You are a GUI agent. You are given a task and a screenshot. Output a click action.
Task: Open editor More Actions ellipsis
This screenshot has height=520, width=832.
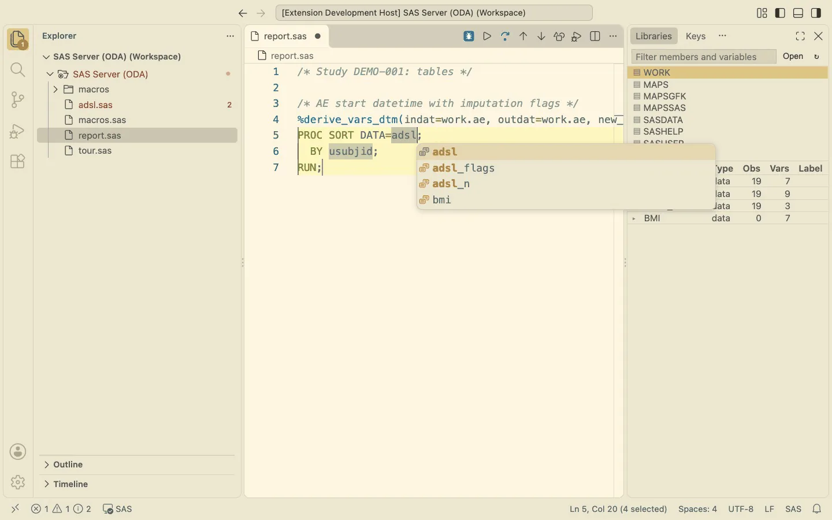tap(614, 36)
